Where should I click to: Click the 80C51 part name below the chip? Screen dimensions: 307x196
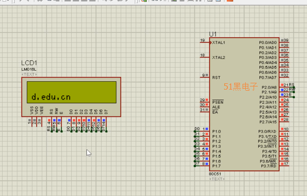pos(215,174)
